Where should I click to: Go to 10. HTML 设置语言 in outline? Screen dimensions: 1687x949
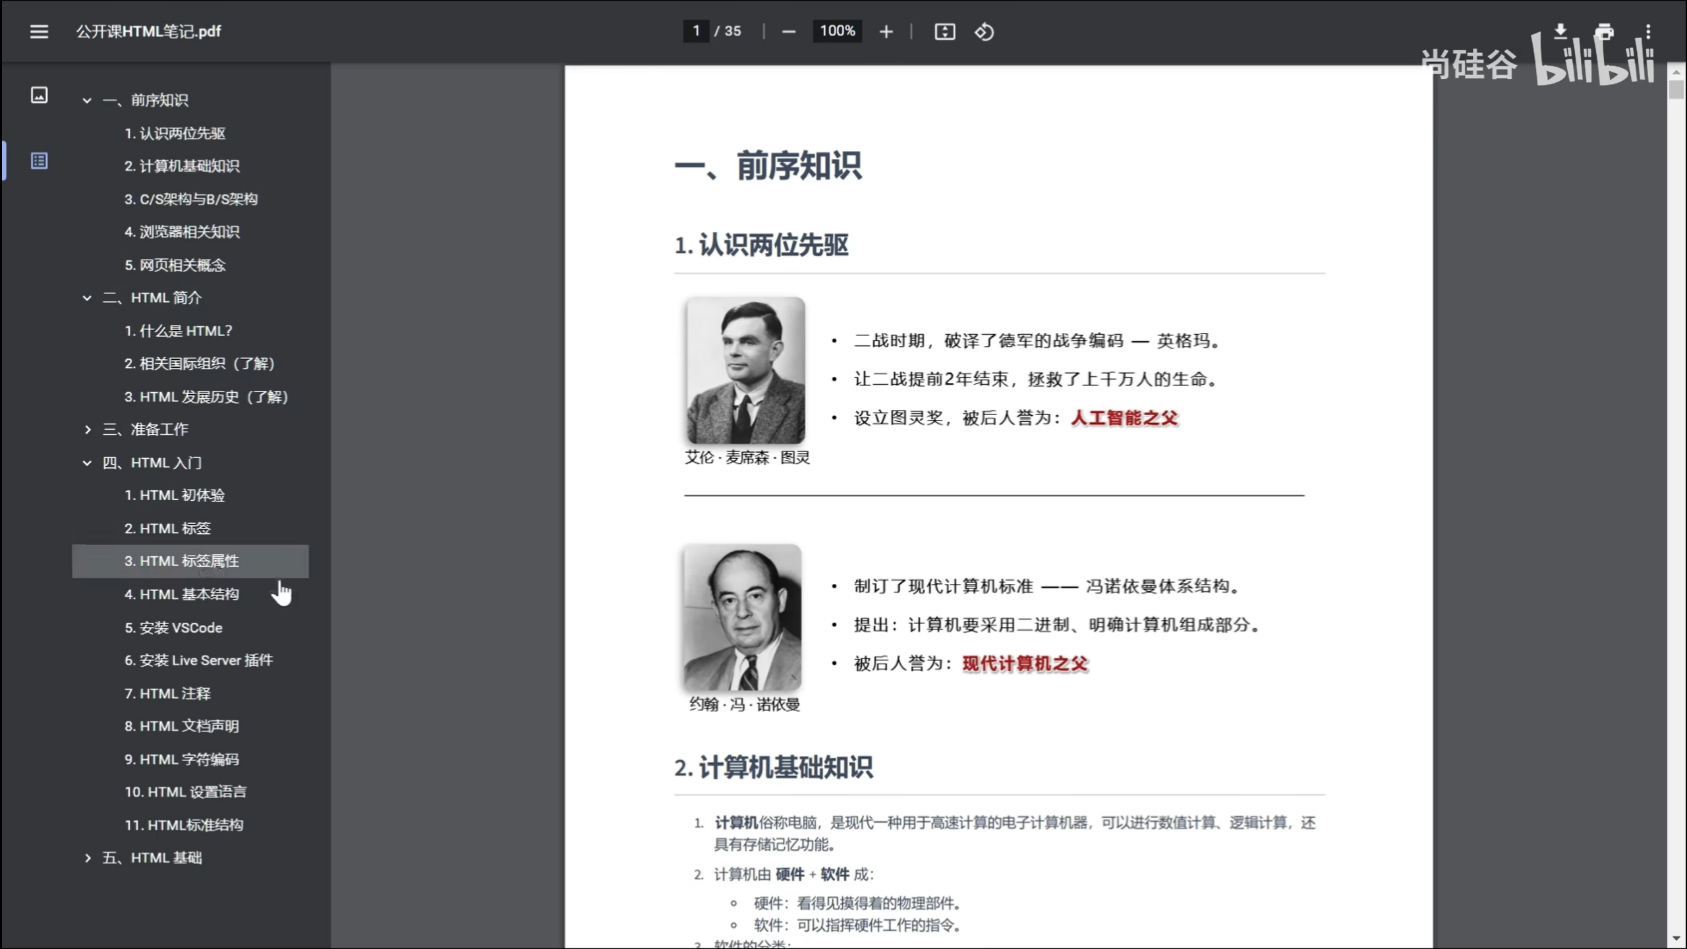point(185,792)
